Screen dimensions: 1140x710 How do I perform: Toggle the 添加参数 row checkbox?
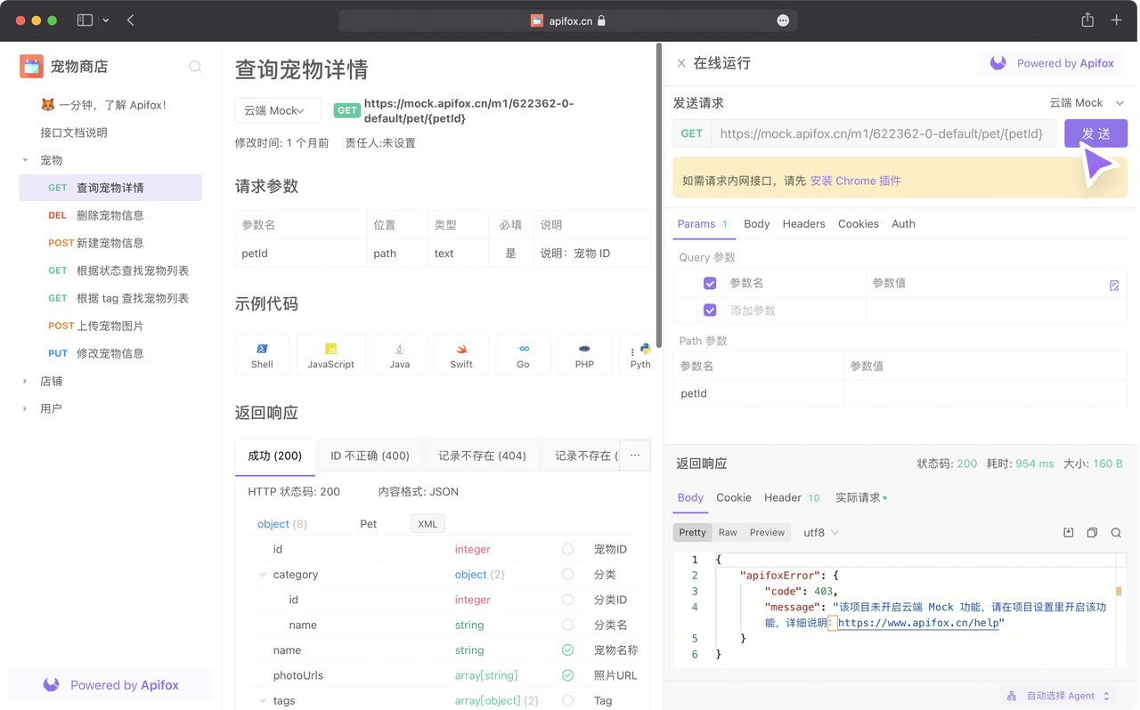click(710, 311)
